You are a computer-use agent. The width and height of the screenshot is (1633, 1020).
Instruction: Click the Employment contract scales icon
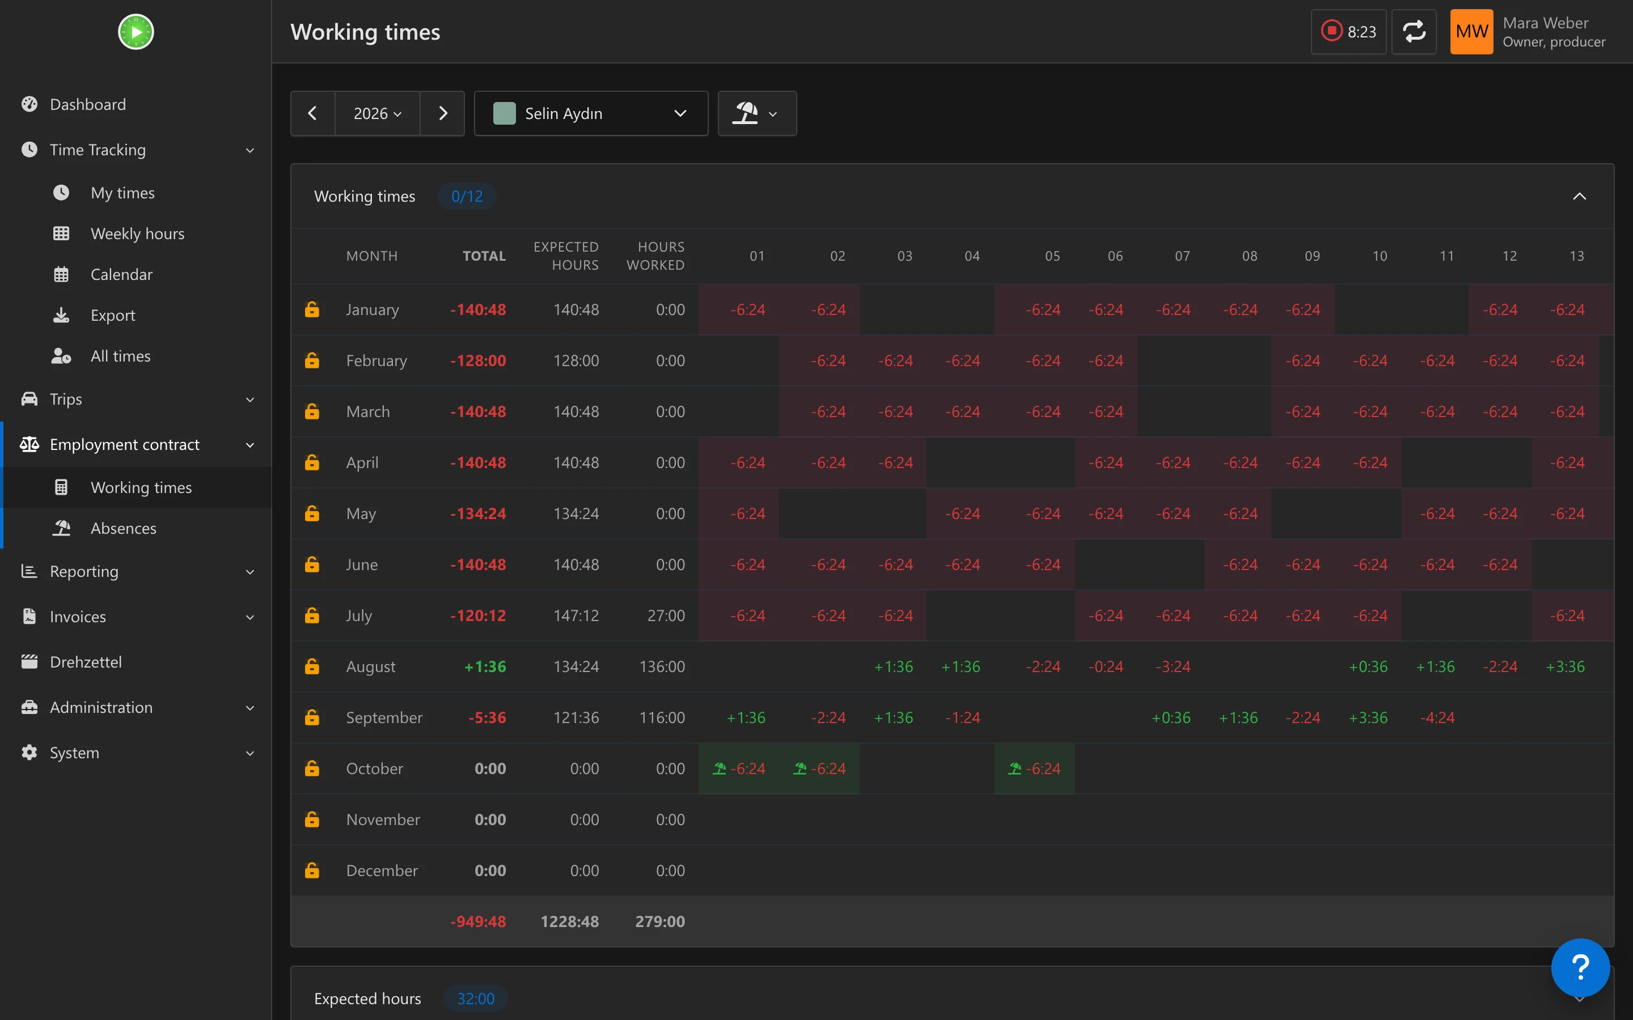click(x=29, y=444)
